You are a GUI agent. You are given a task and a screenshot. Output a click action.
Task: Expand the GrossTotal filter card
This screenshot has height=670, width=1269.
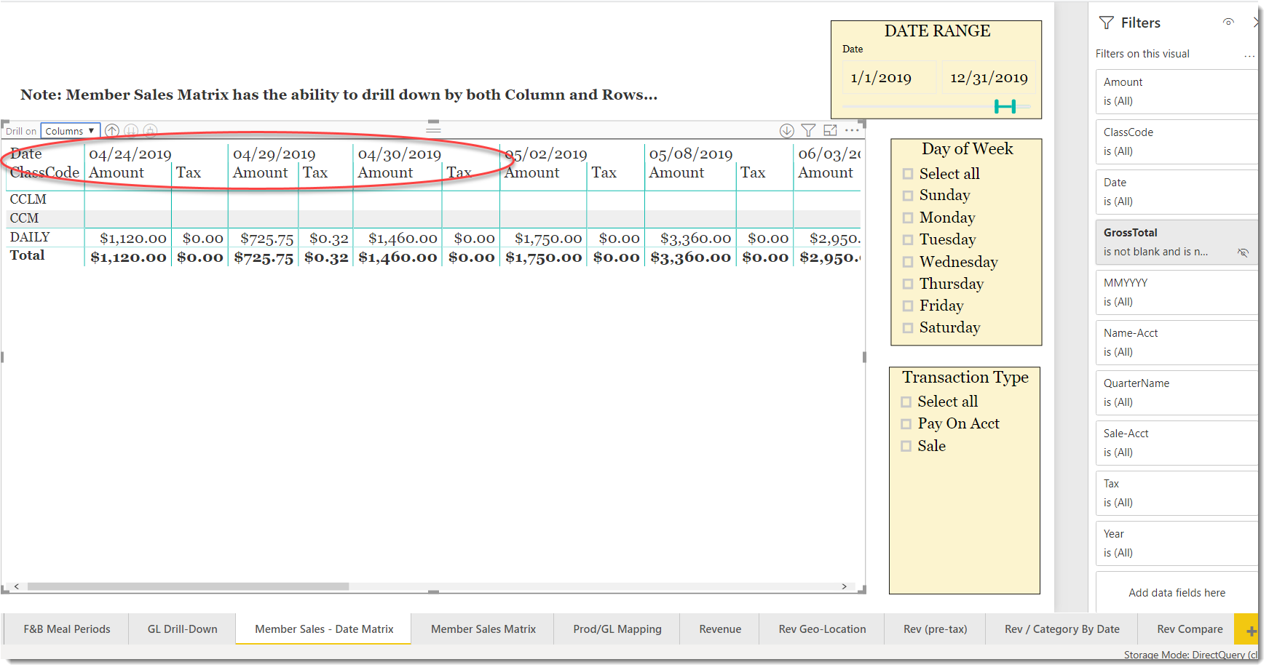tap(1177, 242)
